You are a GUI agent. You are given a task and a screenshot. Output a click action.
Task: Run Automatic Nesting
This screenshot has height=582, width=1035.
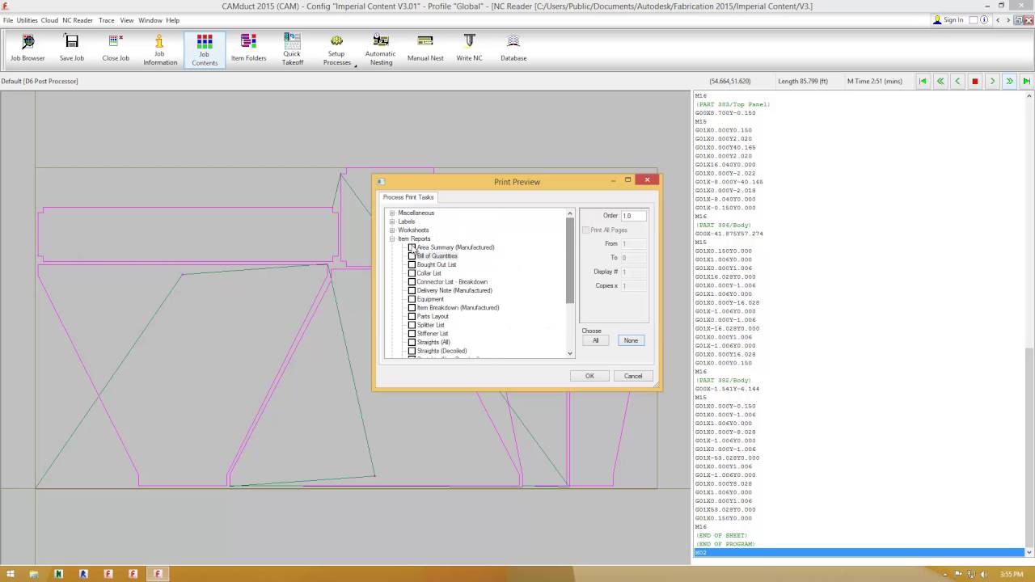(x=381, y=49)
